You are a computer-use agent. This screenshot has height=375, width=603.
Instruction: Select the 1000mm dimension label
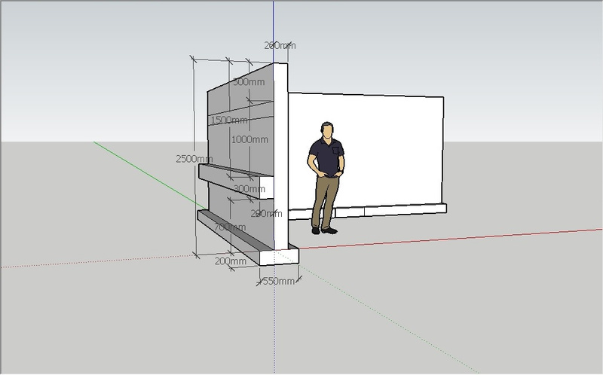click(249, 139)
